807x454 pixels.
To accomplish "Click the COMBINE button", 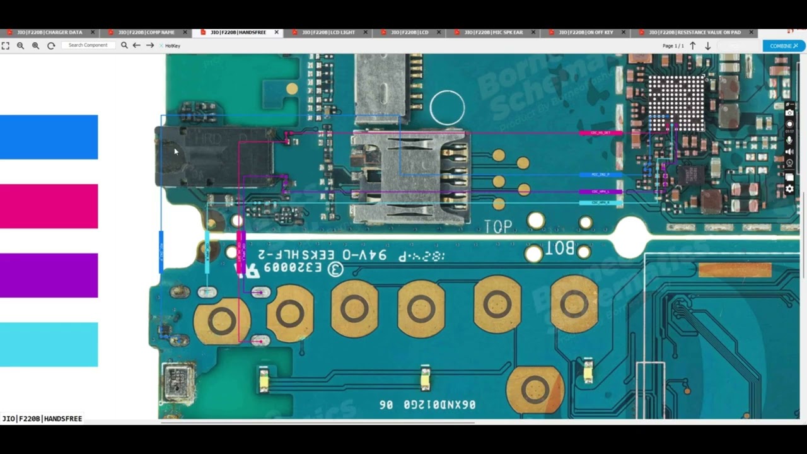I will [x=784, y=46].
